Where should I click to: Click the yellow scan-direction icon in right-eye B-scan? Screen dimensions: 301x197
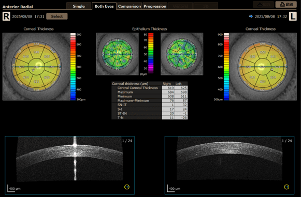127,187
